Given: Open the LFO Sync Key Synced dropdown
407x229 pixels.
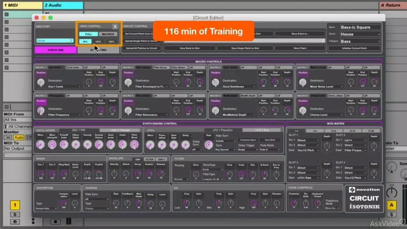Looking at the screenshot, I should pos(225,149).
